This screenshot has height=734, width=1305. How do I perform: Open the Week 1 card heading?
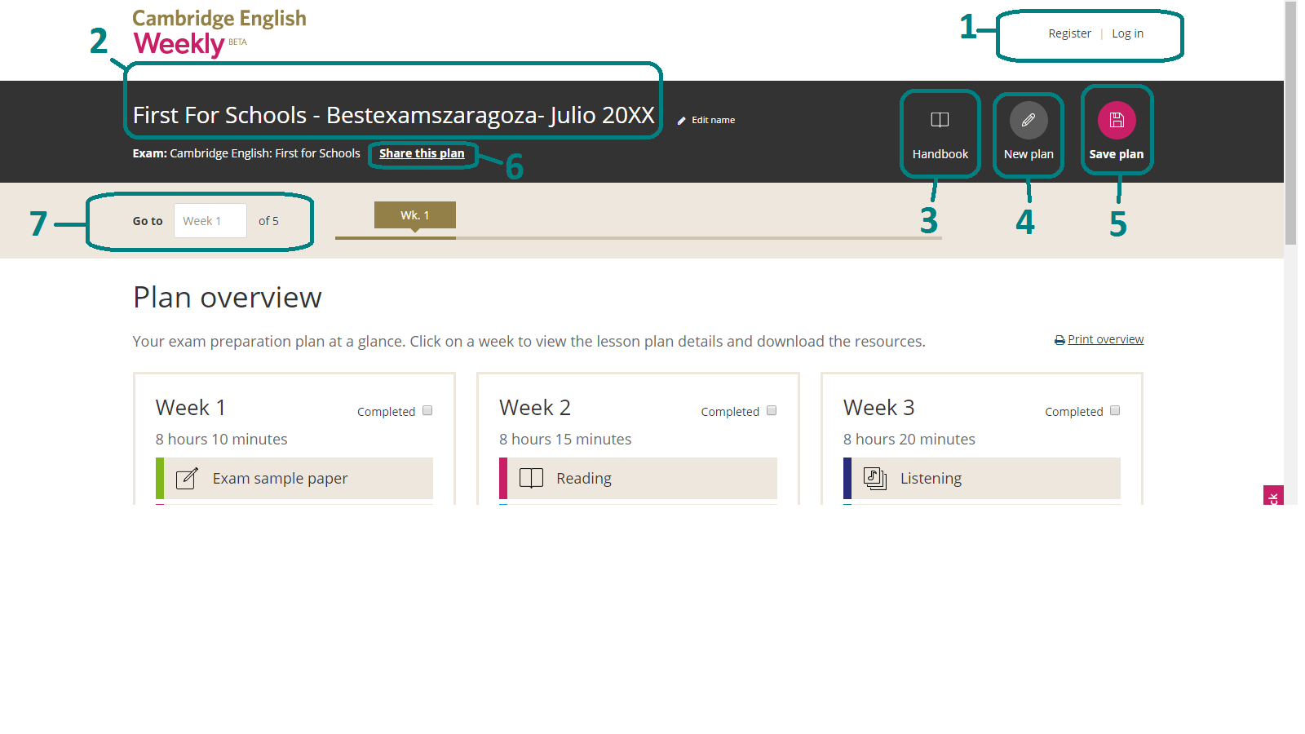(191, 407)
